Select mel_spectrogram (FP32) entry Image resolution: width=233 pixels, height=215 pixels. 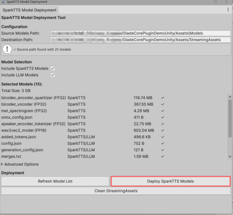pos(24,111)
